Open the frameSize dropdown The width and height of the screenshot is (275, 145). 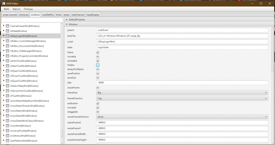pos(182,93)
